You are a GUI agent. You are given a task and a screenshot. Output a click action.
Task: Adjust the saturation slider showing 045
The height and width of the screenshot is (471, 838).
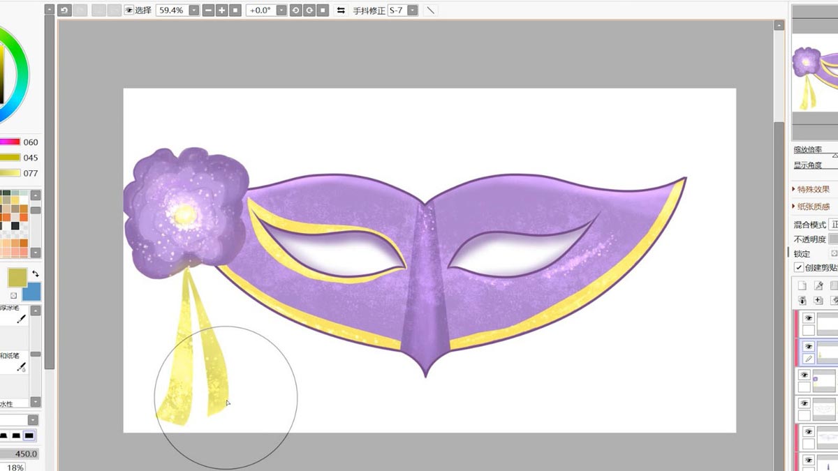tap(10, 158)
